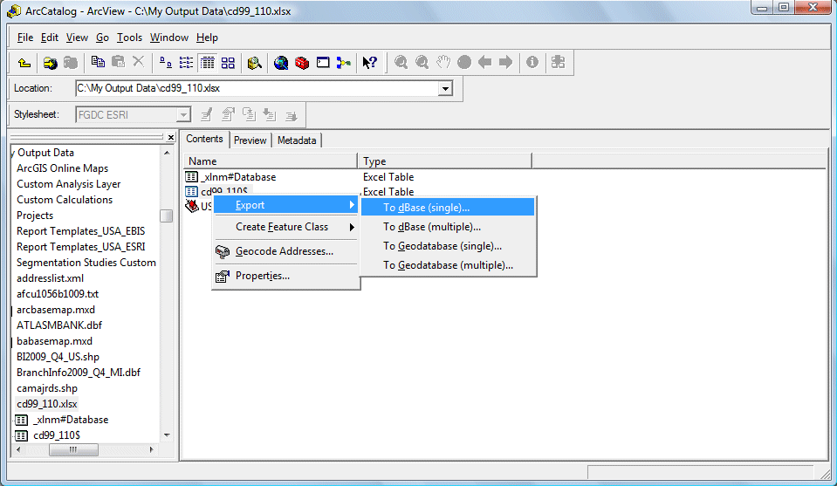Click in the Location path field
Viewport: 837px width, 486px height.
point(257,88)
